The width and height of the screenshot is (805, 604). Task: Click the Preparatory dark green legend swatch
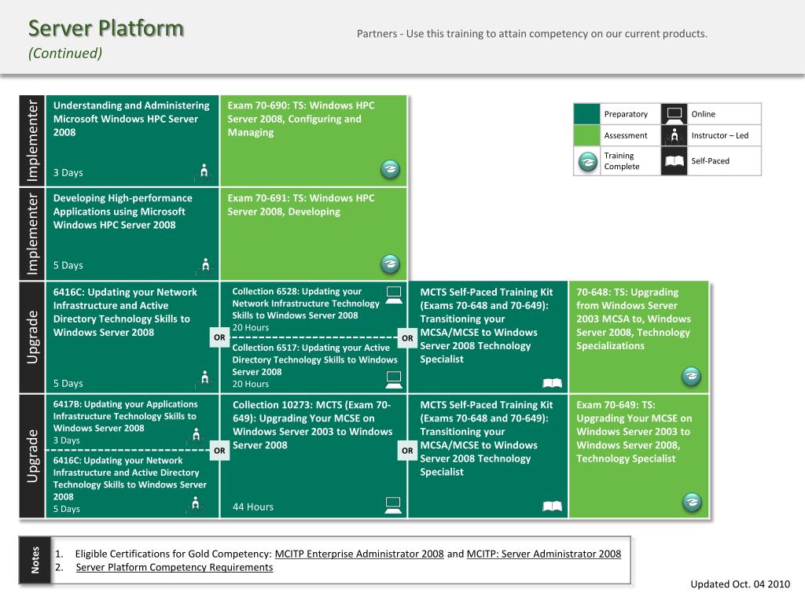586,113
